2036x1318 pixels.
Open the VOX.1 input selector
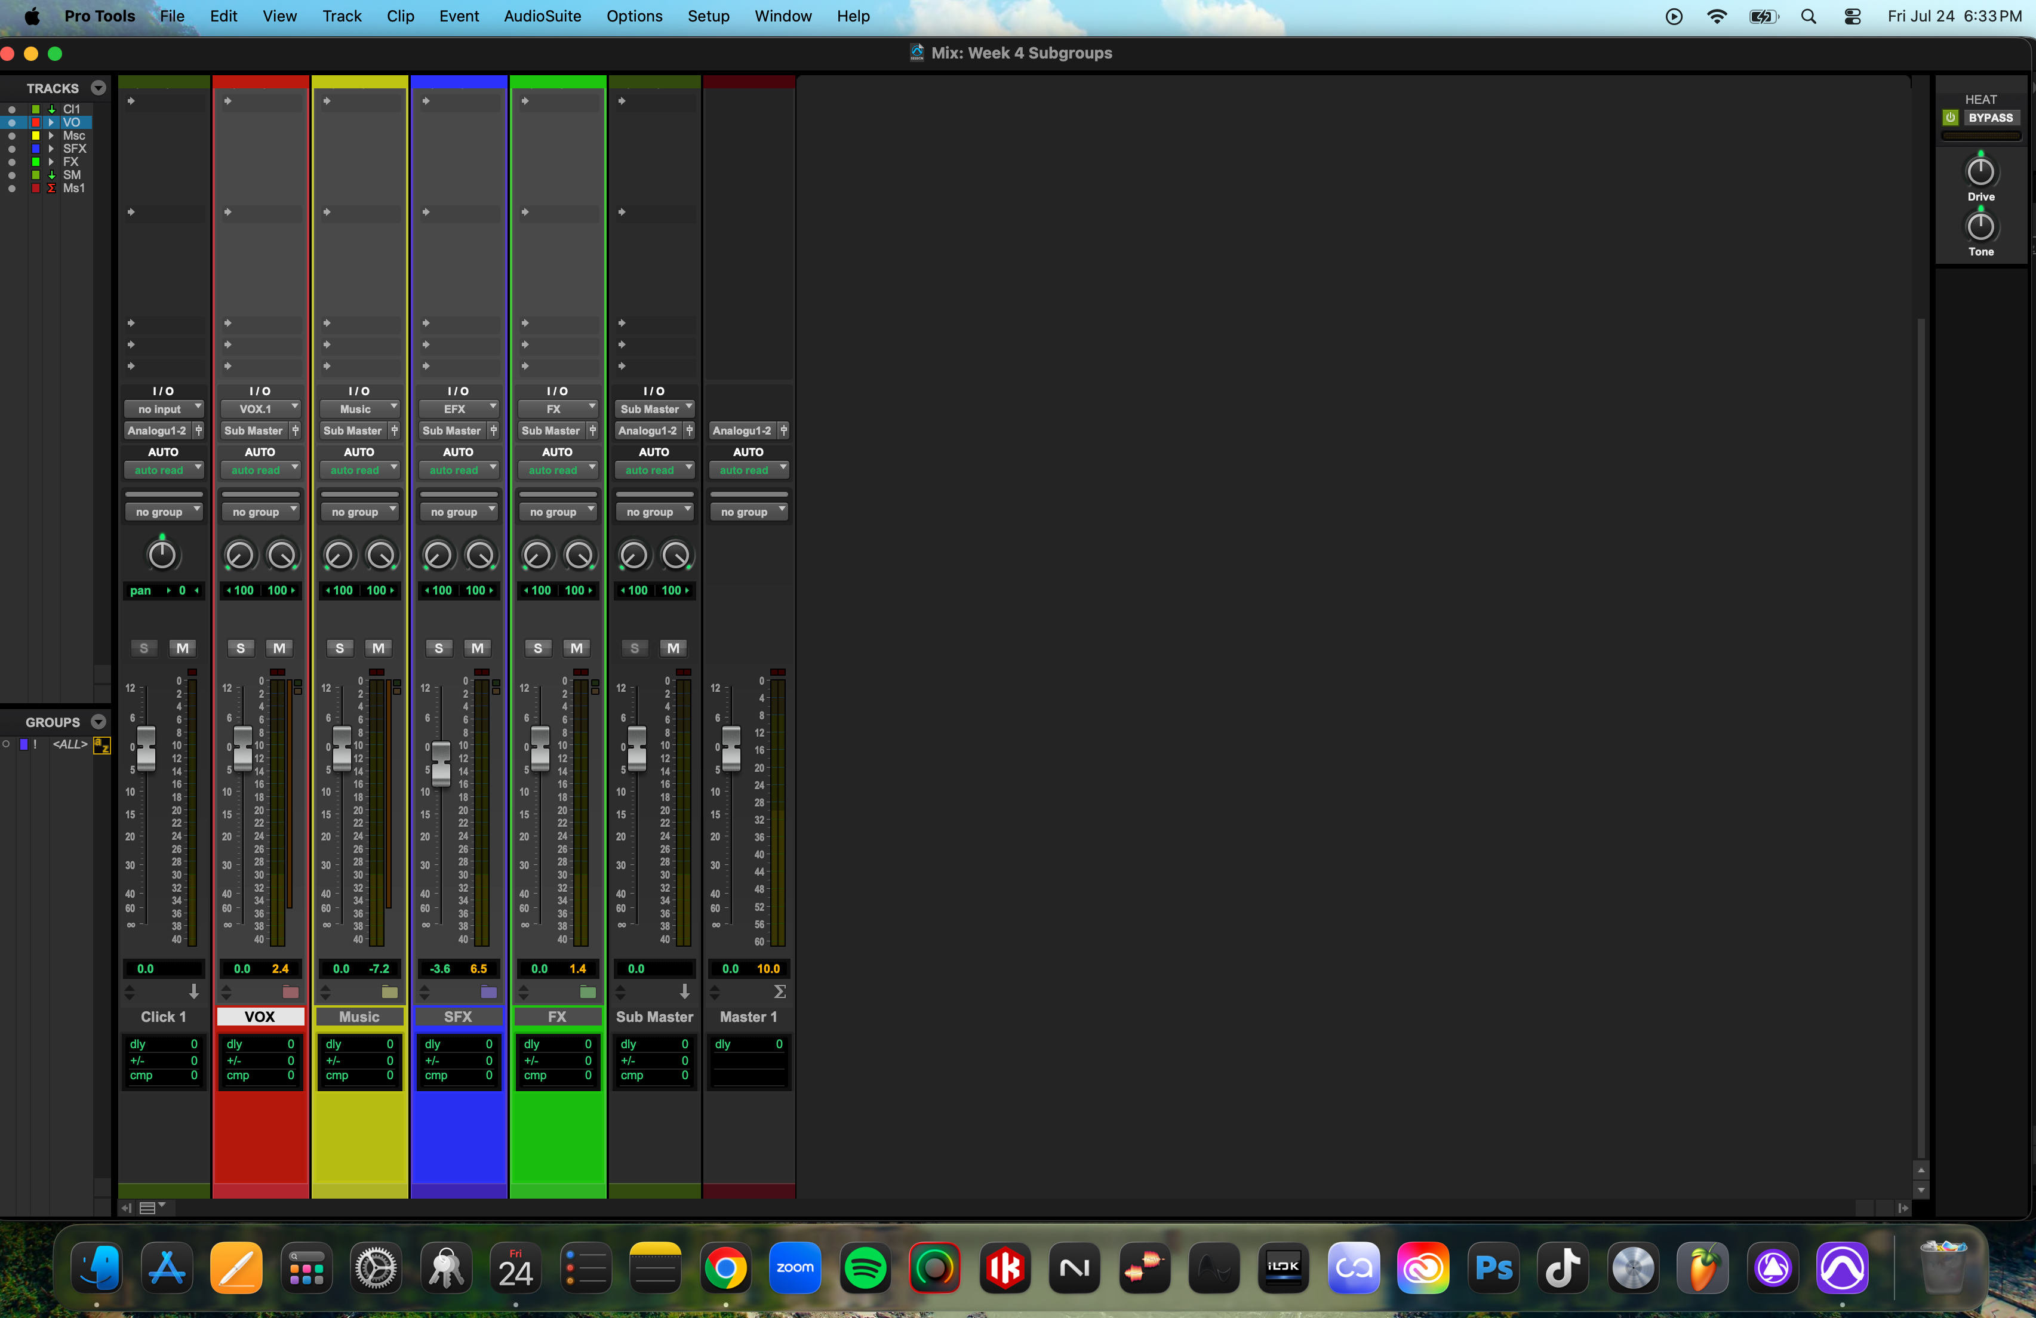[x=260, y=409]
